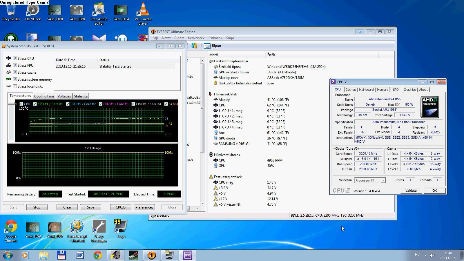Open stability test Preferences
Image resolution: width=464 pixels, height=261 pixels.
144,207
